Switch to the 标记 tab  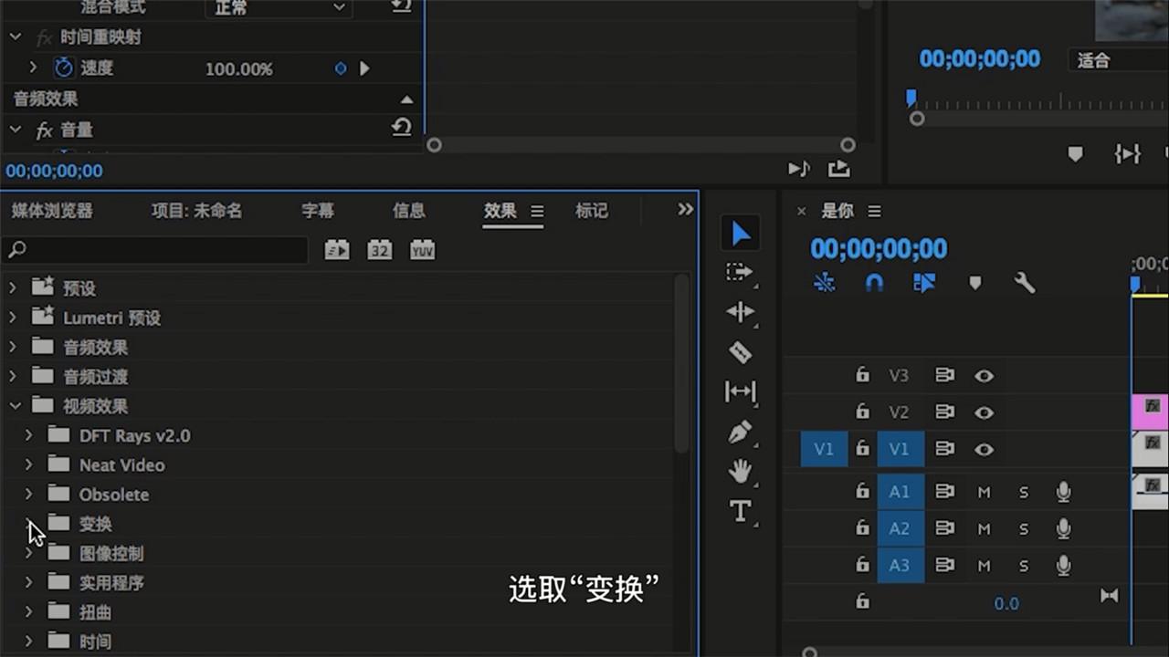coord(592,211)
